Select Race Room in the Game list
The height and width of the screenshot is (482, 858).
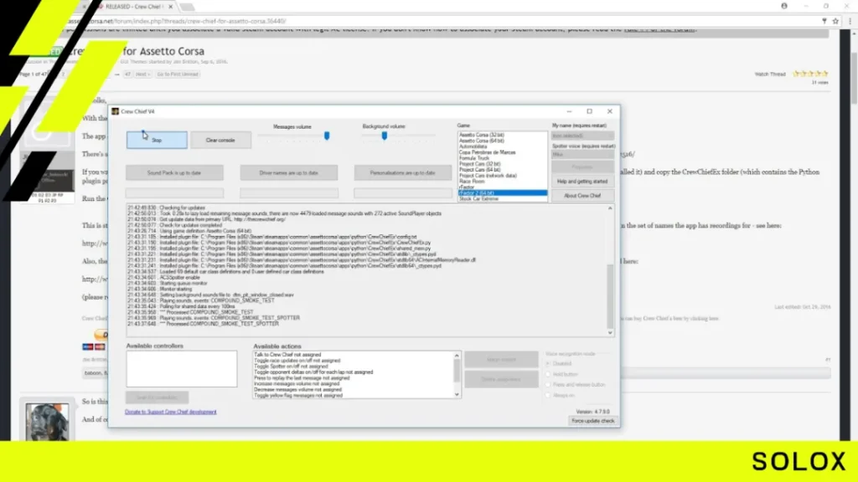[x=472, y=181]
